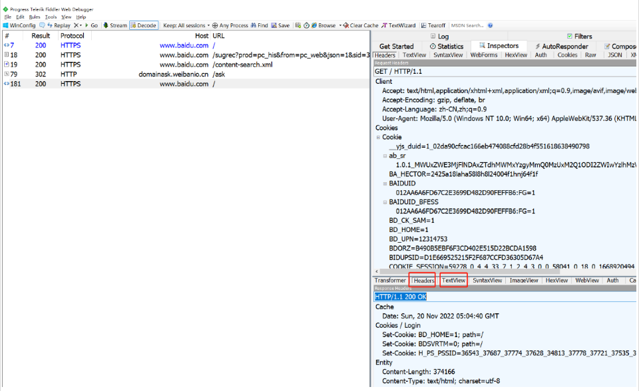Viewport: 639px width, 391px height.
Task: Switch to the Inspectors tab
Action: coord(499,46)
